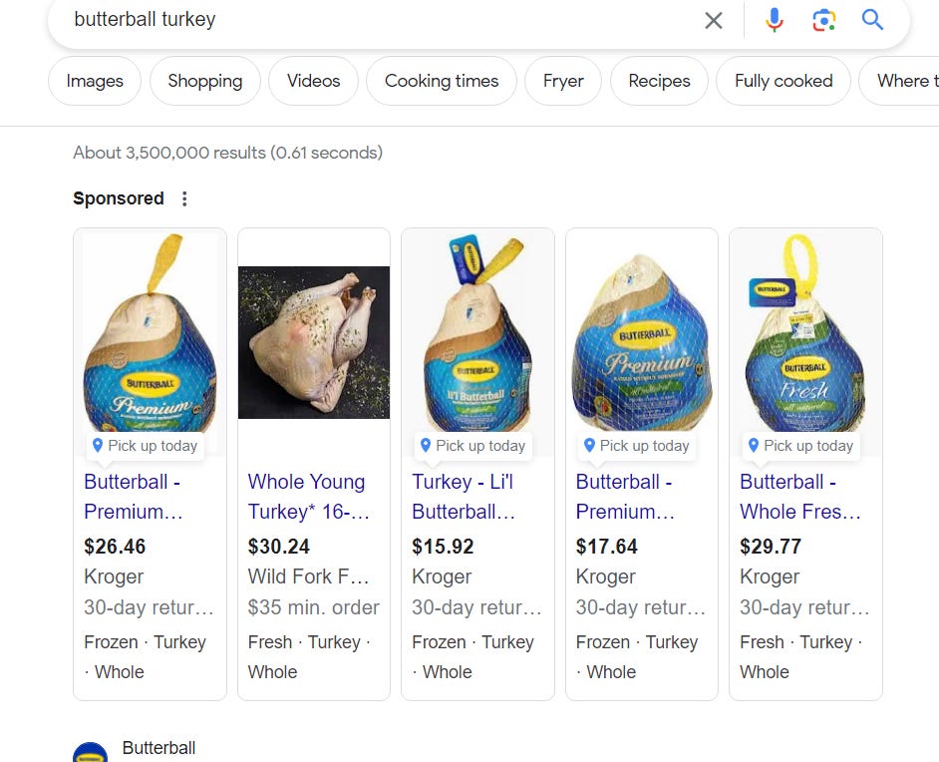Open the Sponsored three-dot options menu
Screen dimensions: 939x762
(x=184, y=198)
